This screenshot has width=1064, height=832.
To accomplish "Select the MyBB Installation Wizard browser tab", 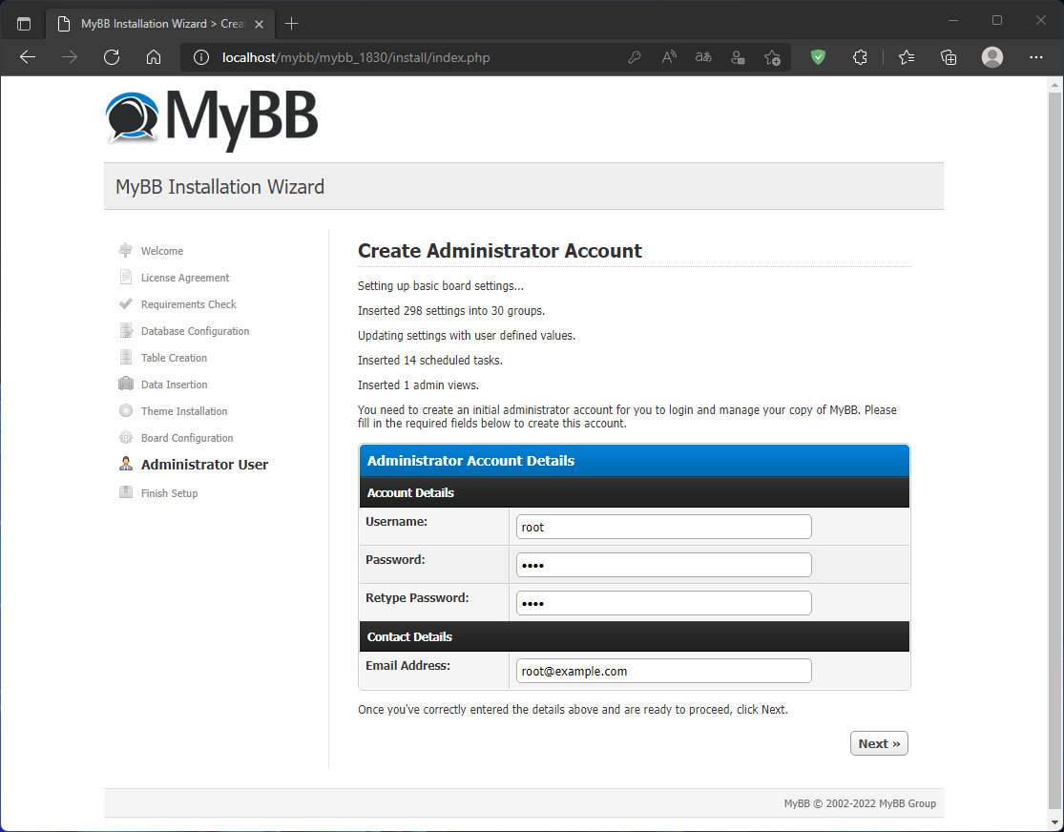I will tap(160, 24).
